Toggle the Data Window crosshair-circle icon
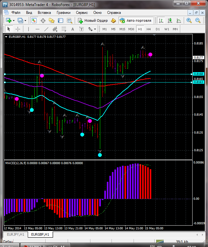This screenshot has height=247, width=208. tap(43, 21)
